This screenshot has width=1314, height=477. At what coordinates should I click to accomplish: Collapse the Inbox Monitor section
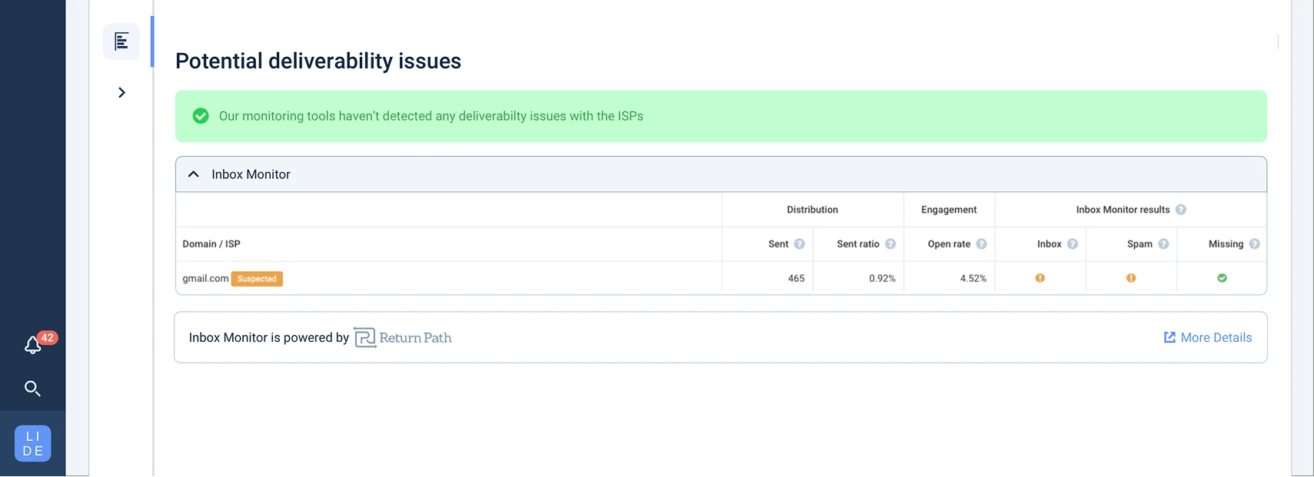pyautogui.click(x=194, y=174)
